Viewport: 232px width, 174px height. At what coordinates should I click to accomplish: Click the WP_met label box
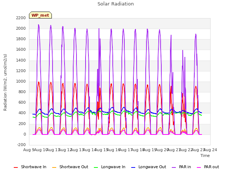point(40,15)
